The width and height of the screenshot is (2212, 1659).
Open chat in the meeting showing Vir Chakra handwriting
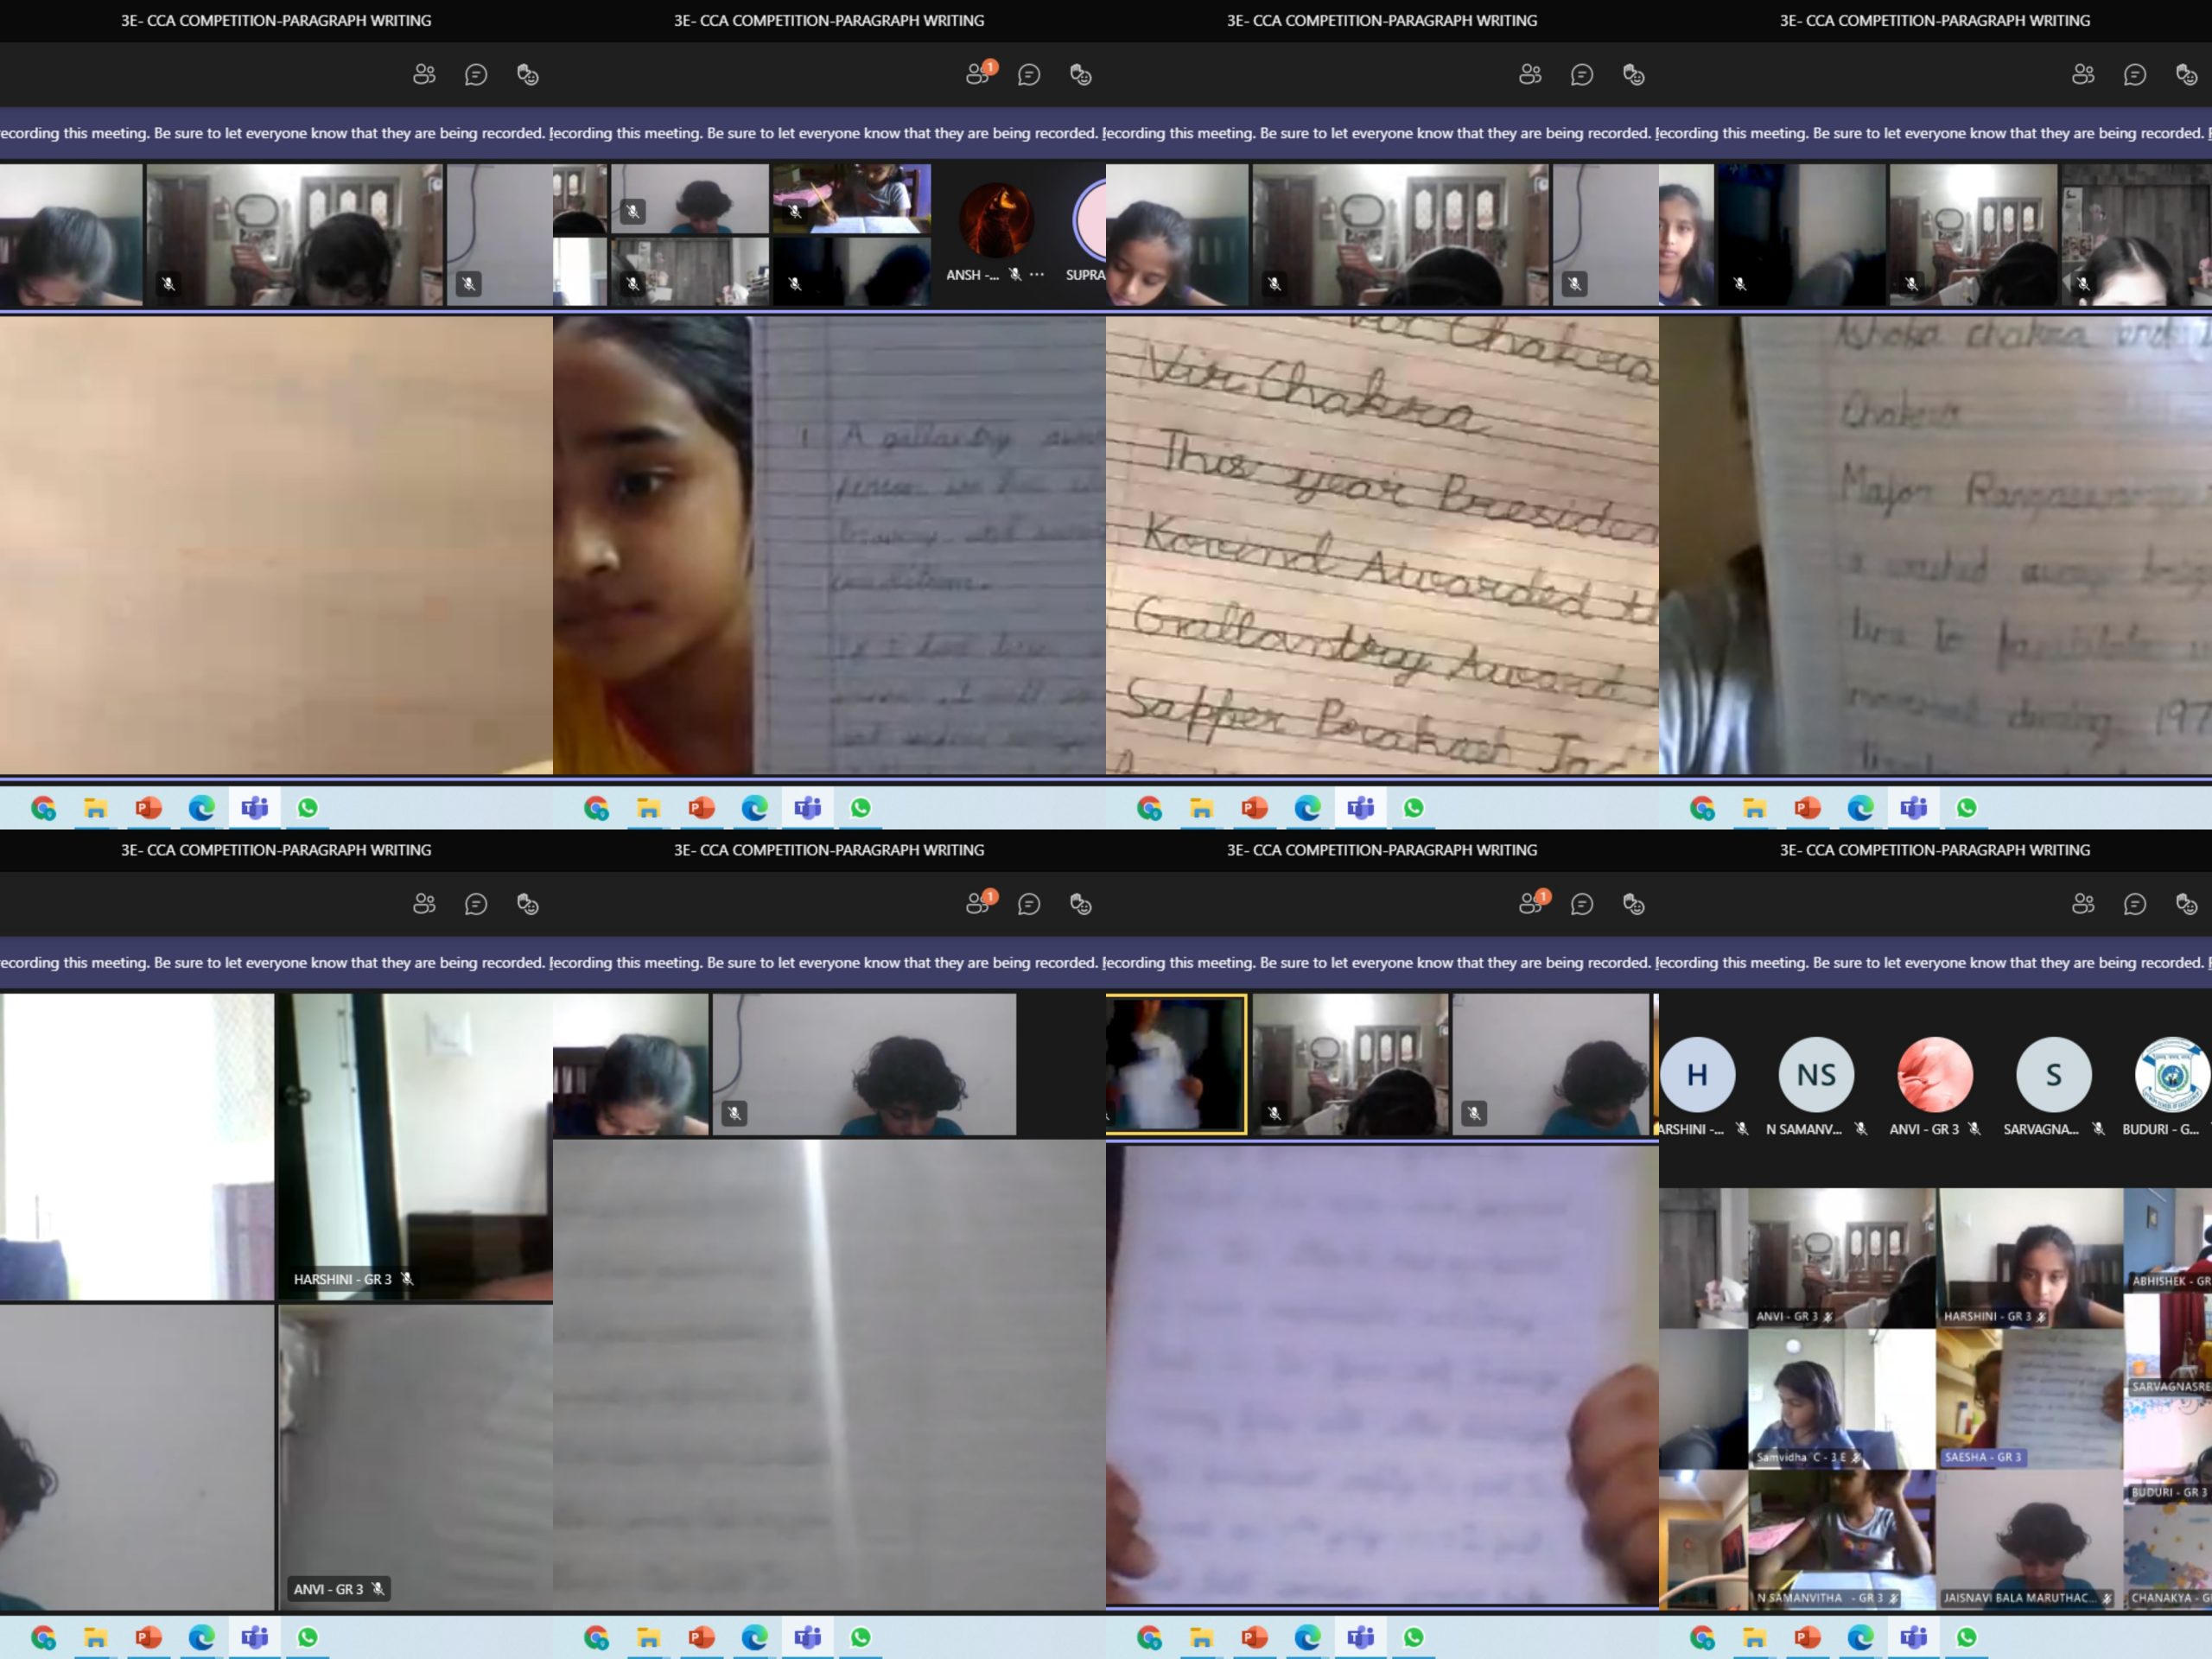pos(1581,75)
